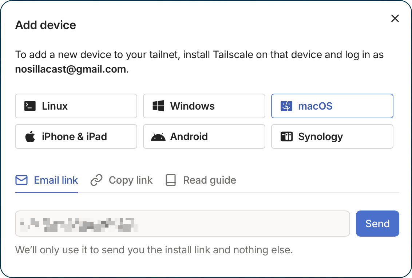Image resolution: width=412 pixels, height=278 pixels.
Task: Click the Add device heading
Action: click(x=45, y=25)
